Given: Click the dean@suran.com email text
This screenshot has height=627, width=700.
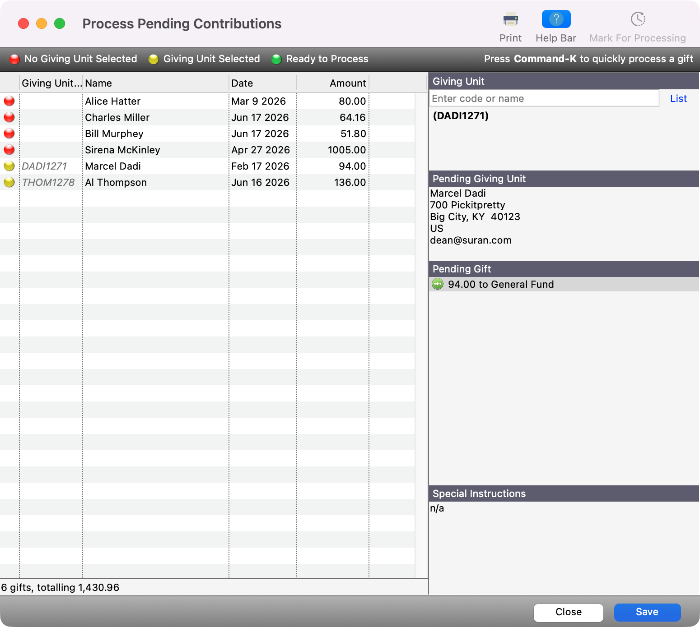Looking at the screenshot, I should [x=471, y=240].
